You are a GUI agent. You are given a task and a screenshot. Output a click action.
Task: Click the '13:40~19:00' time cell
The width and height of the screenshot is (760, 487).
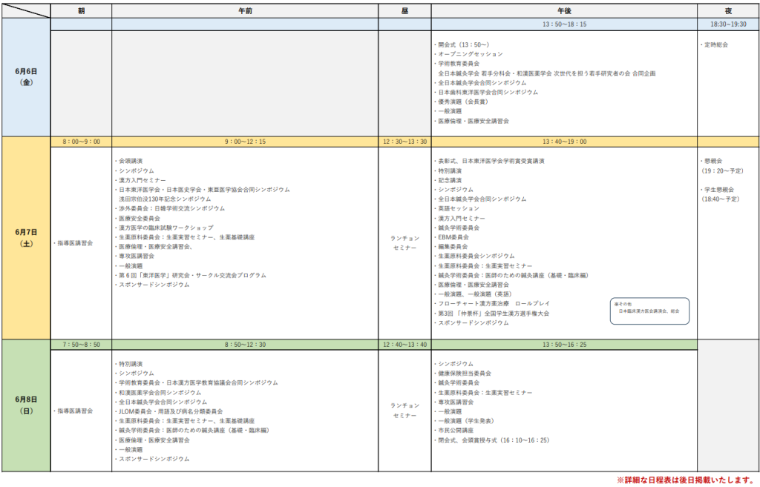click(564, 142)
